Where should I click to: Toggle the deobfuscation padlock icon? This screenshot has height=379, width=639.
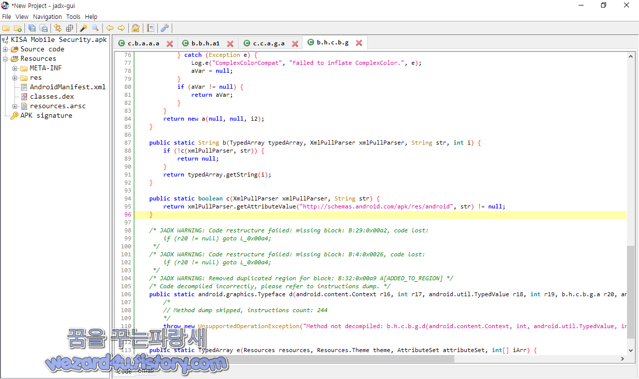coord(135,28)
